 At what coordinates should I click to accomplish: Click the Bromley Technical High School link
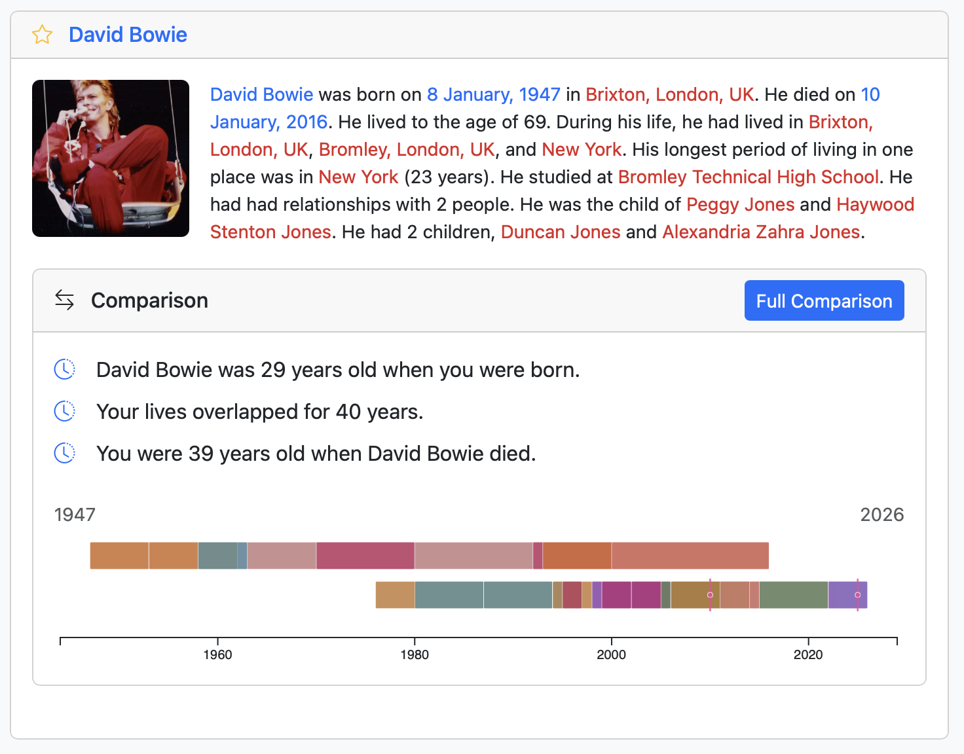pos(749,177)
